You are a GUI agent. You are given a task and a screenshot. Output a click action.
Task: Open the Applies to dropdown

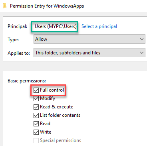click(89, 53)
